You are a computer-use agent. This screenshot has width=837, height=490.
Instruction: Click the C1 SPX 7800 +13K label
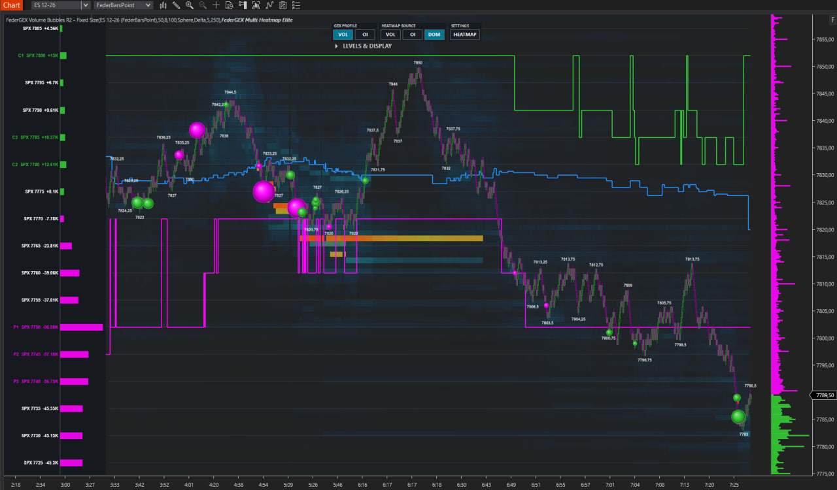coord(38,56)
